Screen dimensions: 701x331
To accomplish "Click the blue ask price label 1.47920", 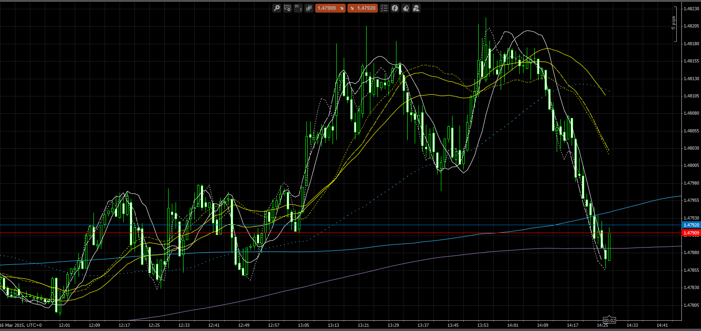I will click(691, 225).
